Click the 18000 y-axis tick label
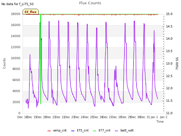This screenshot has width=181, height=136. 16,14
